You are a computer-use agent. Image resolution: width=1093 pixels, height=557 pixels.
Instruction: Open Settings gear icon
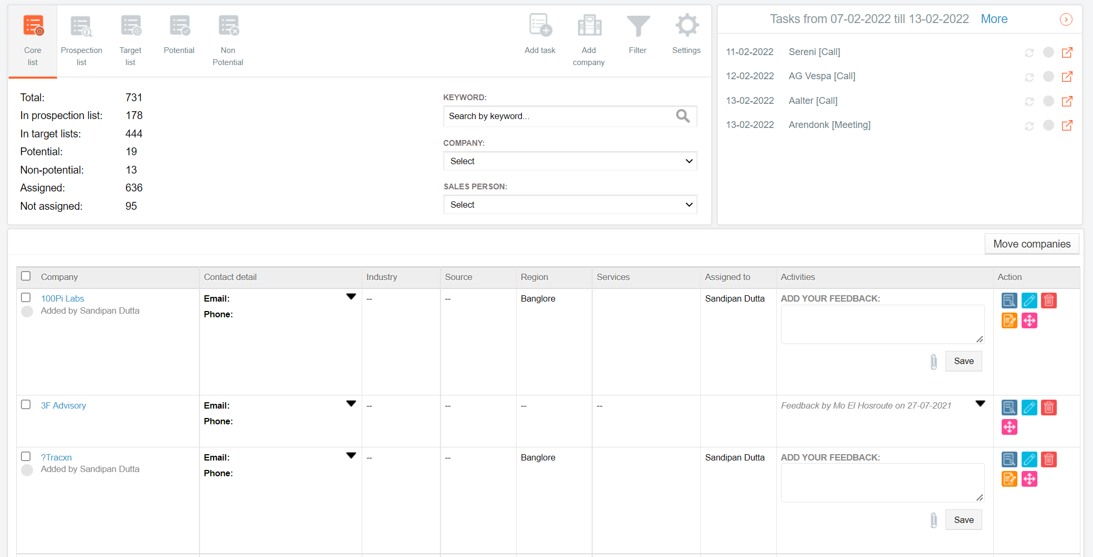point(686,26)
